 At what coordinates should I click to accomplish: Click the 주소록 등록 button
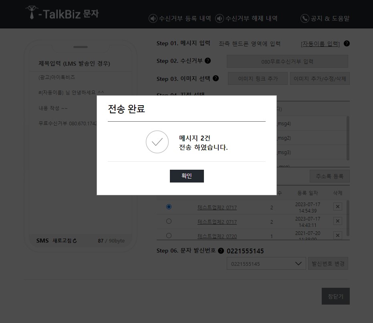tap(329, 176)
